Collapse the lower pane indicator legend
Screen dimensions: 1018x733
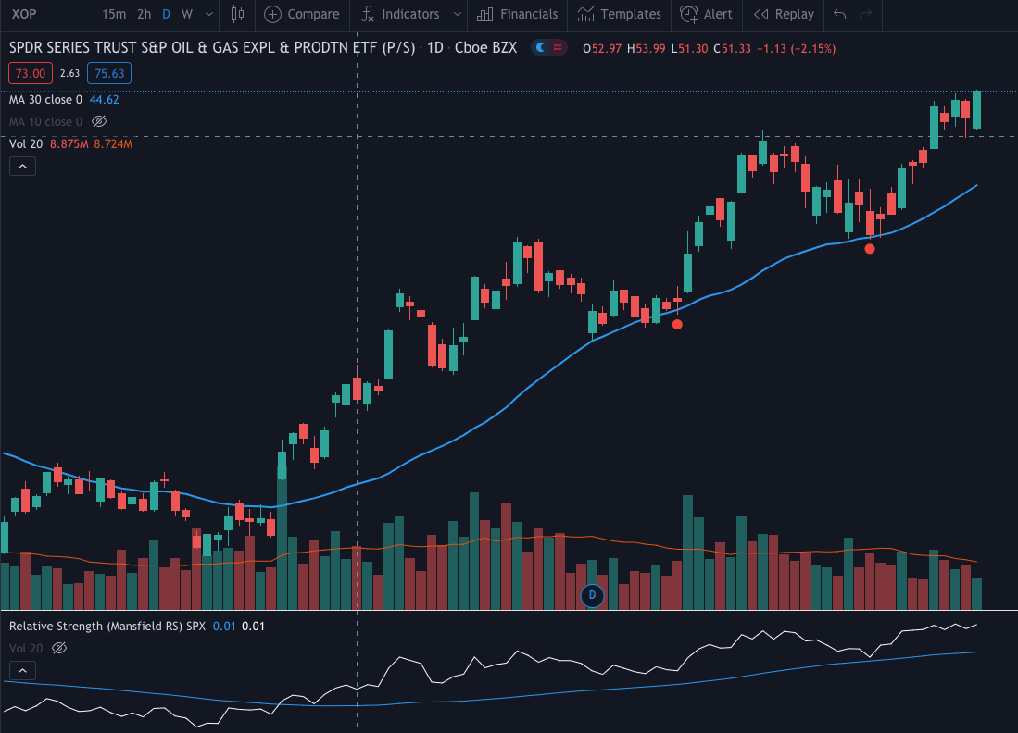[23, 671]
